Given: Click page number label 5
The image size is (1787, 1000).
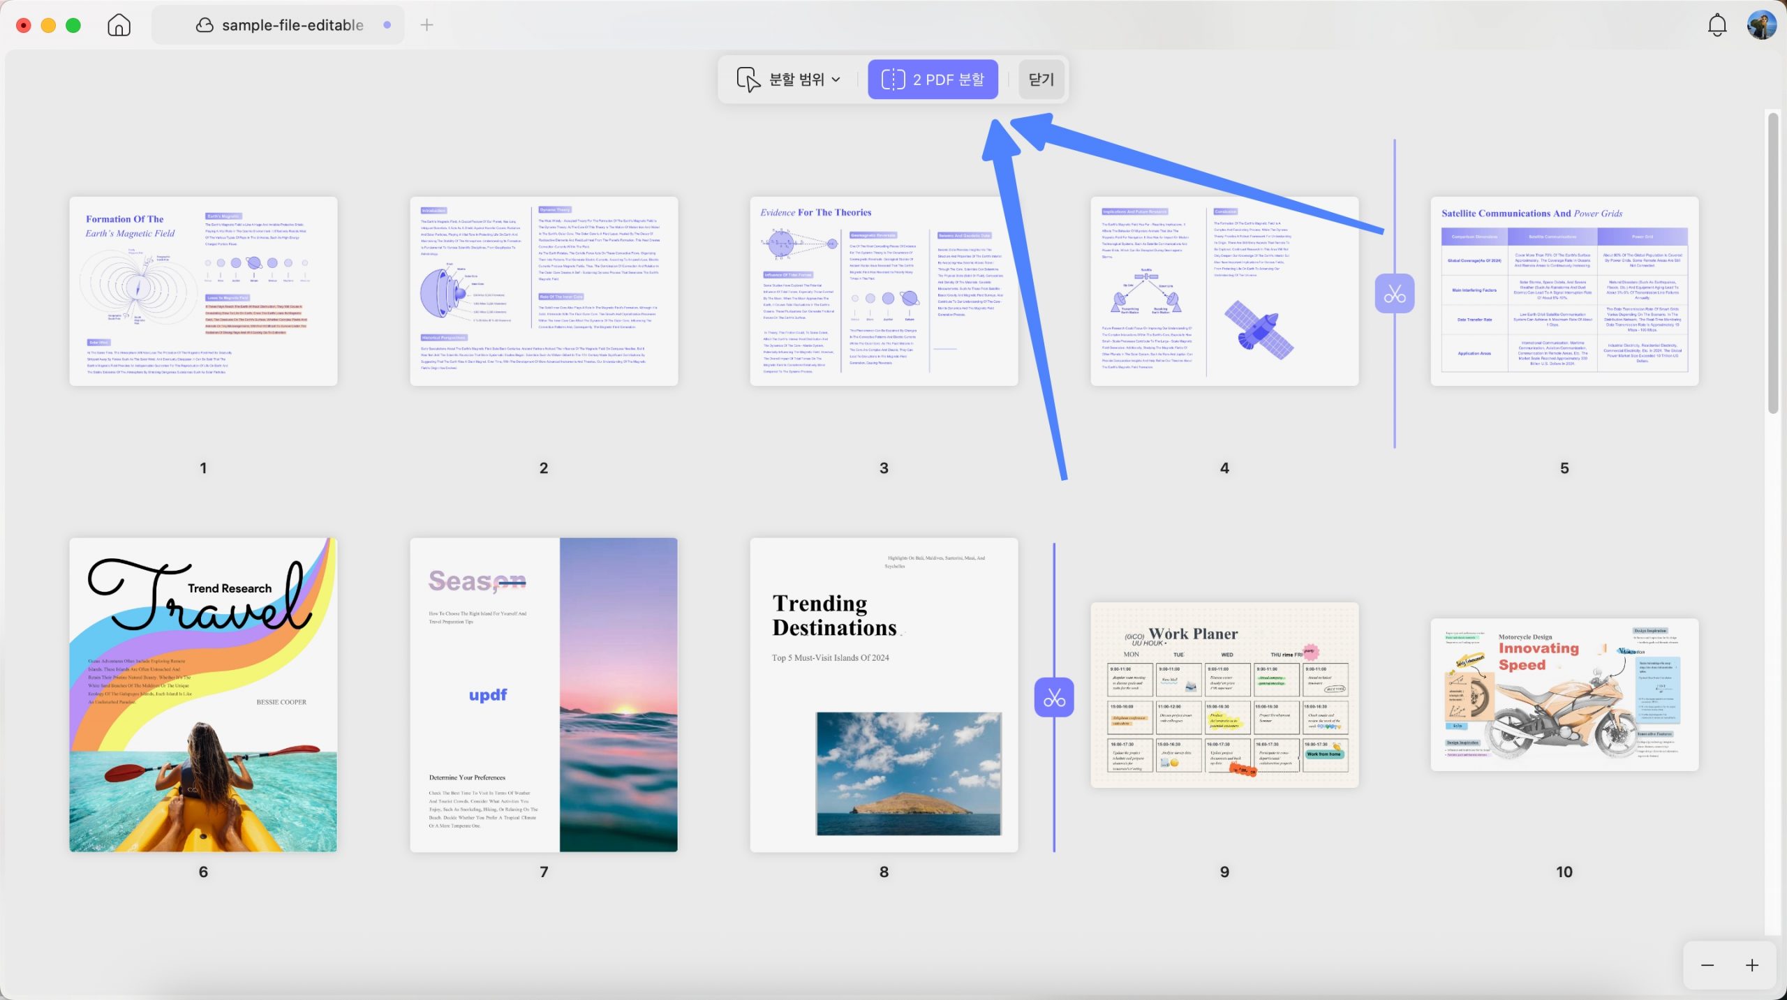Looking at the screenshot, I should coord(1564,468).
